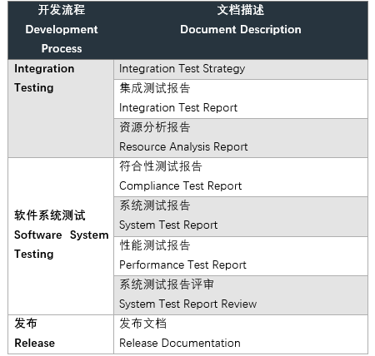Select the 系统测试报告评审 text
Screen dimensions: 375x356
click(x=167, y=284)
